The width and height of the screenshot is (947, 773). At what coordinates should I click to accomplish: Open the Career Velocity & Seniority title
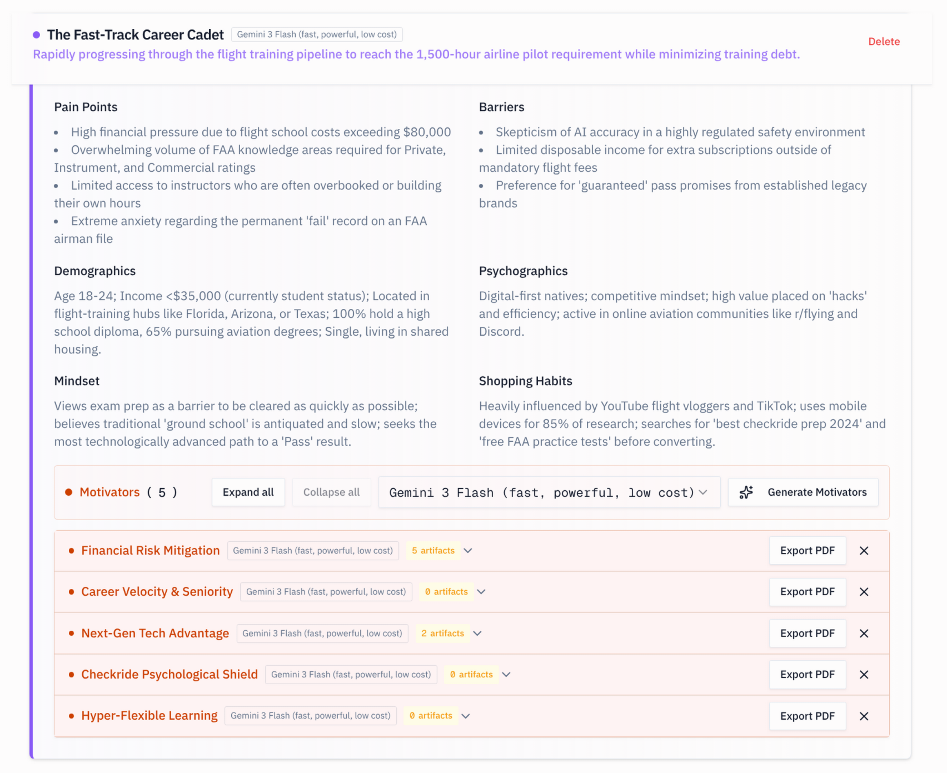(157, 592)
